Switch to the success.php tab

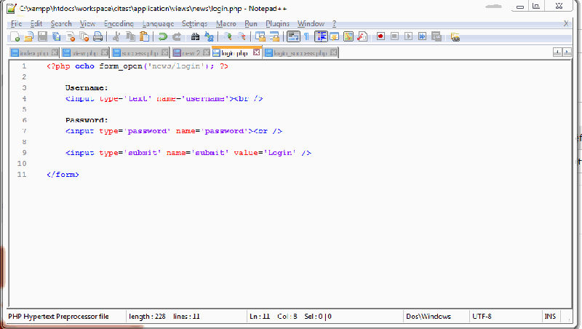point(140,53)
